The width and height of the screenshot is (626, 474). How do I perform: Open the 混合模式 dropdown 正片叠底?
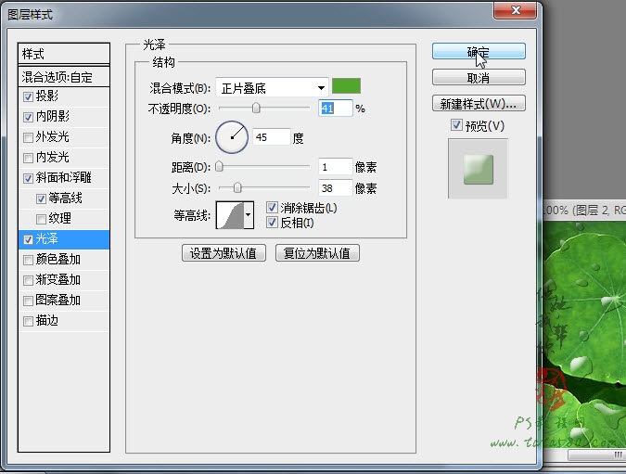[x=272, y=87]
